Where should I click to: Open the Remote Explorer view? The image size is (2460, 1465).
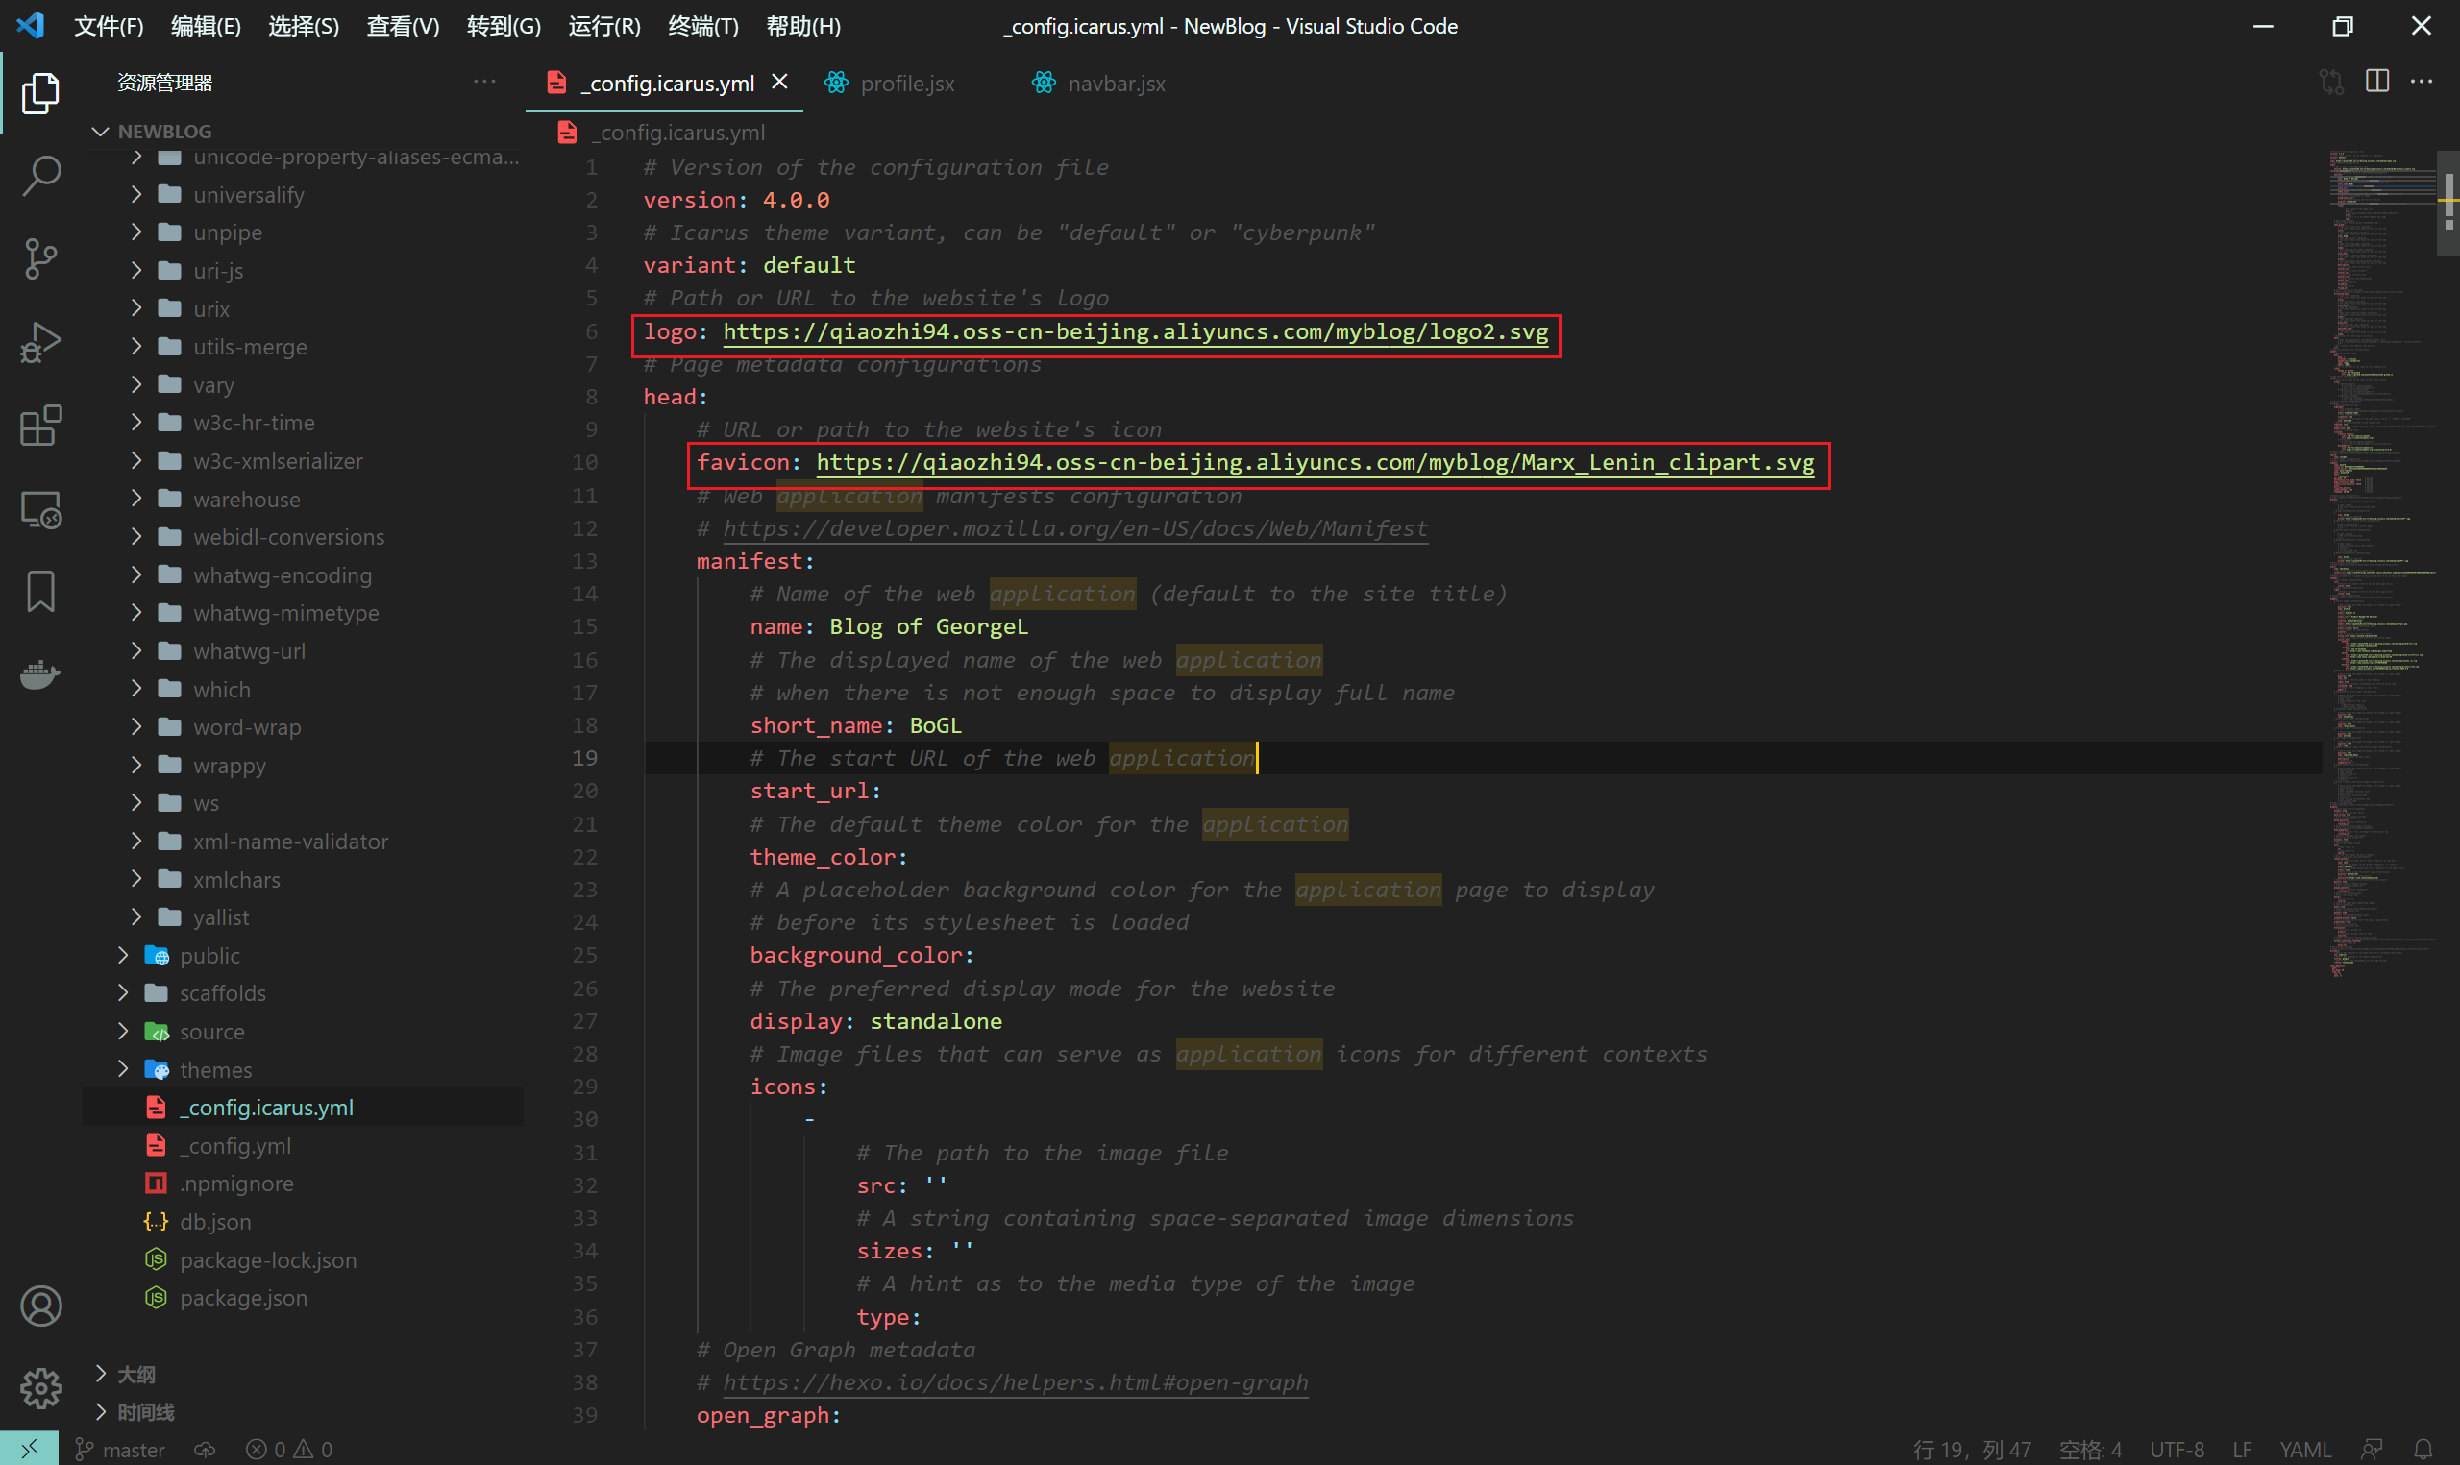point(40,509)
